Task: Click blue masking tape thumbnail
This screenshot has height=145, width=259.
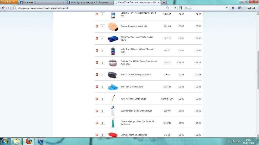Action: click(113, 87)
